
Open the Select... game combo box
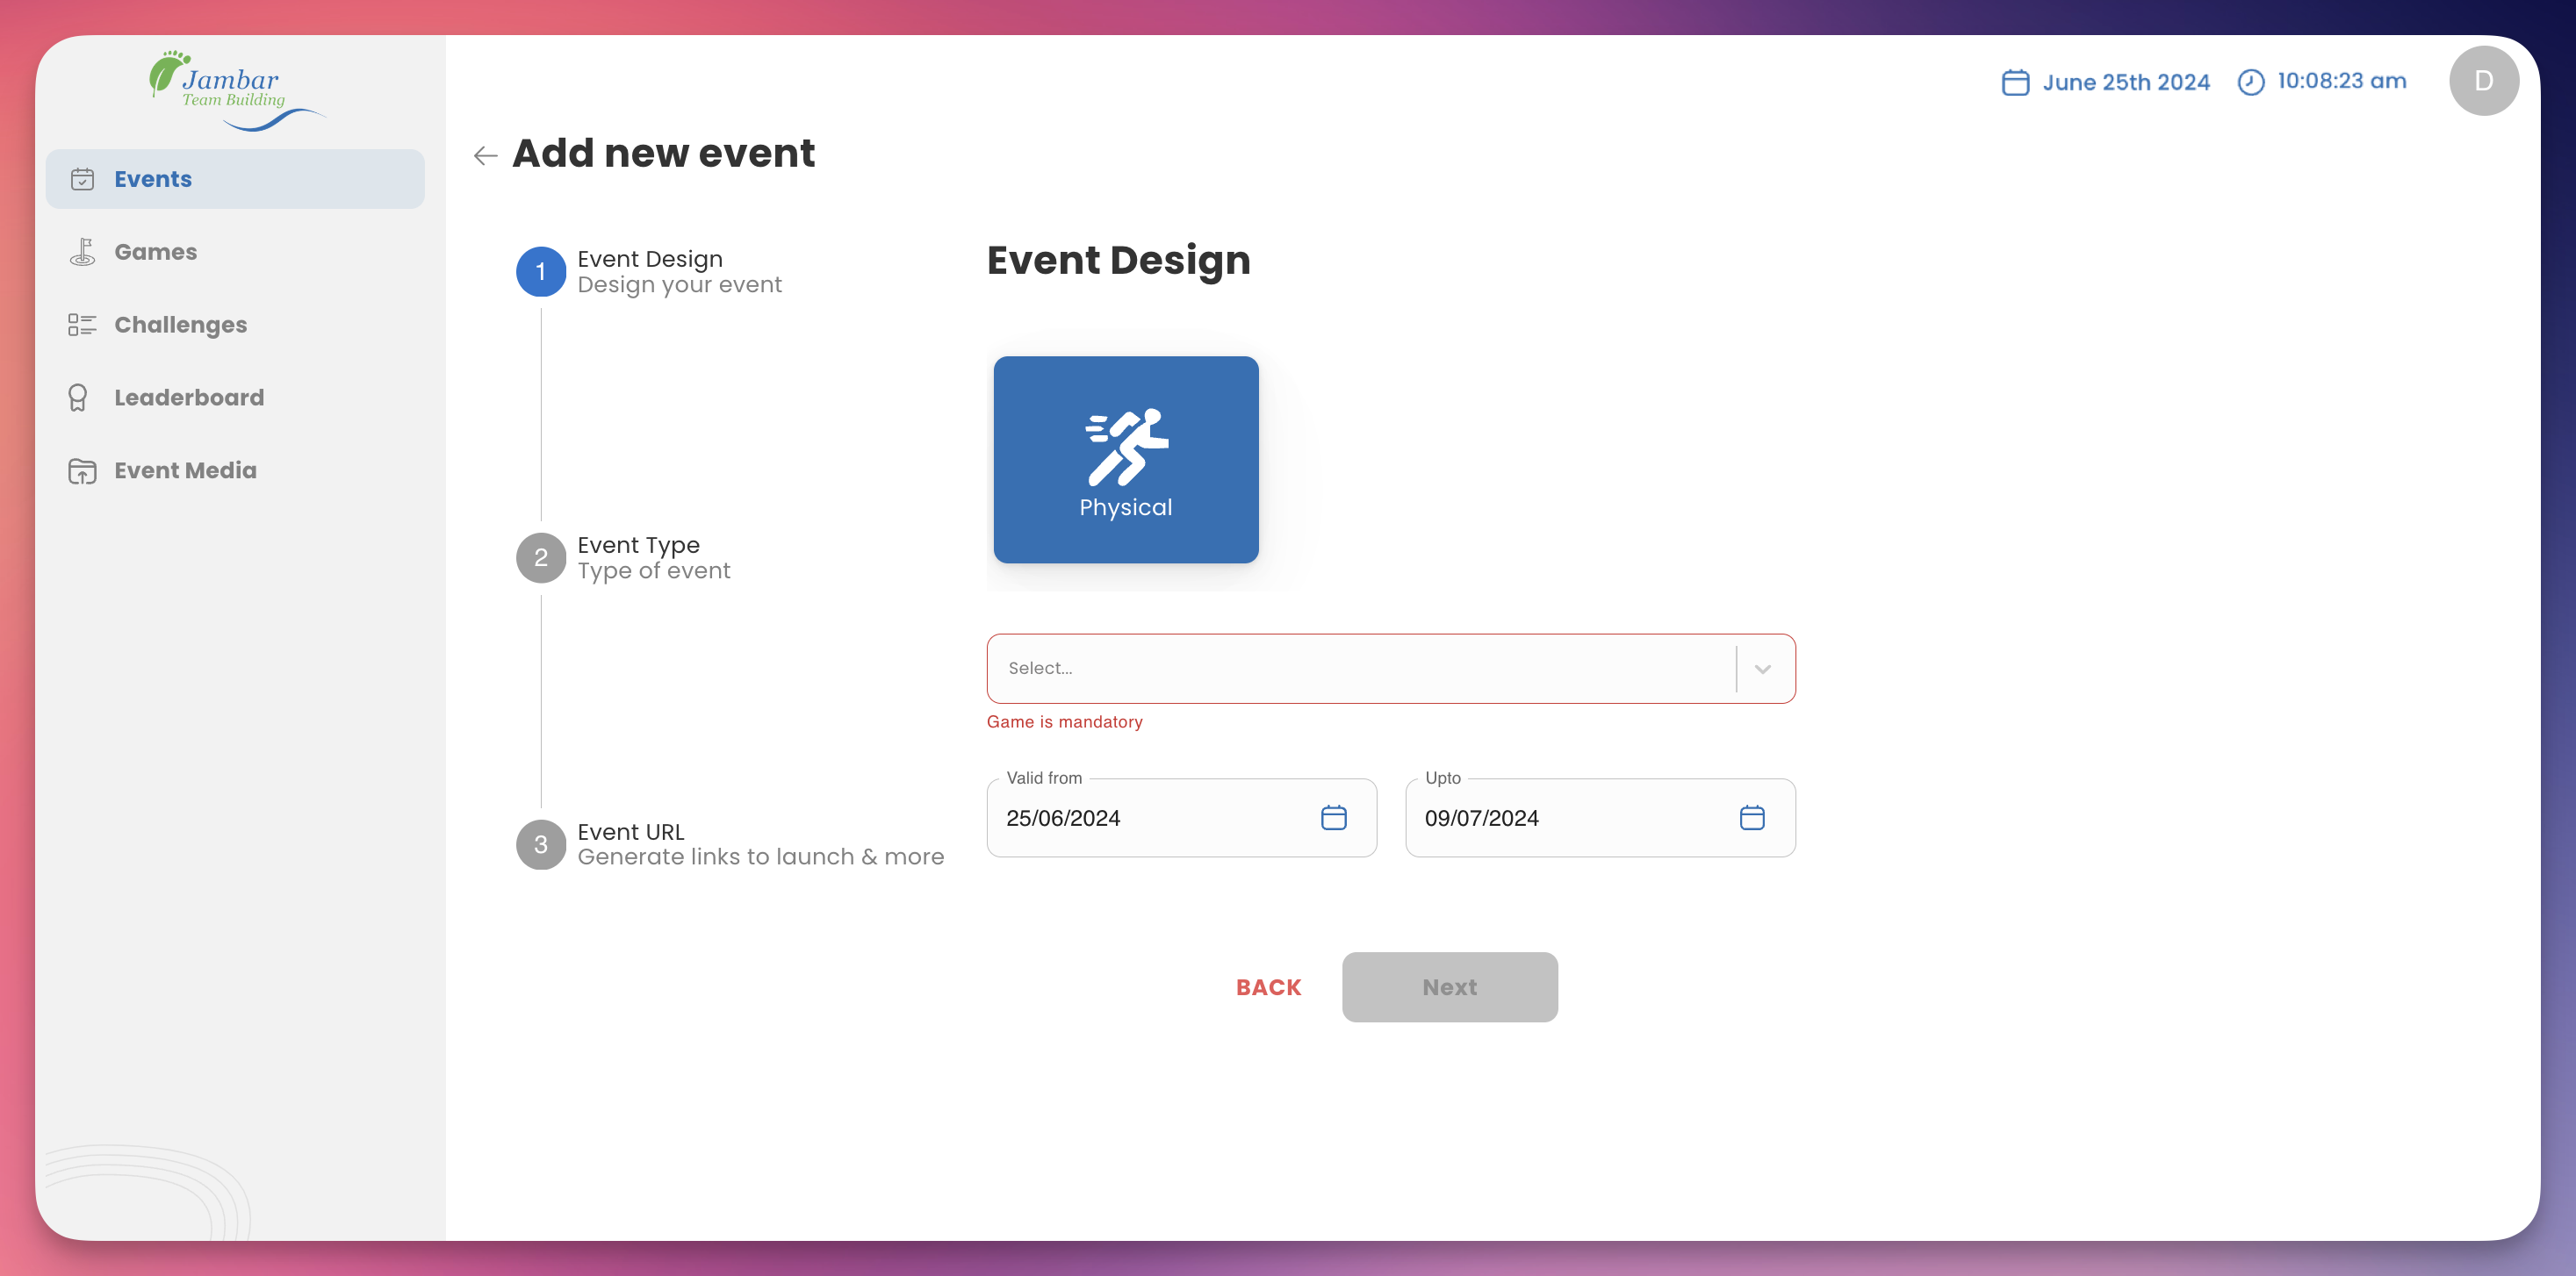pyautogui.click(x=1360, y=669)
